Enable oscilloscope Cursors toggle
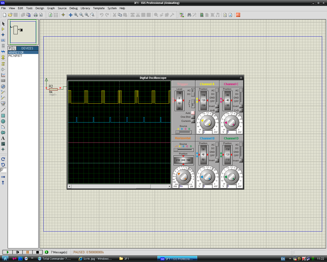The height and width of the screenshot is (262, 327). click(193, 121)
